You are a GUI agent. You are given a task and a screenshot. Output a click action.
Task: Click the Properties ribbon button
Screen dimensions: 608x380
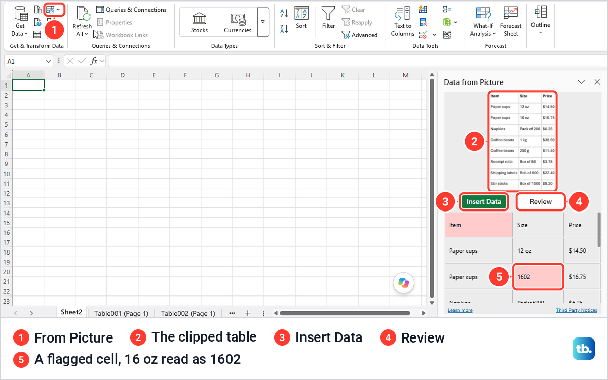(x=115, y=22)
